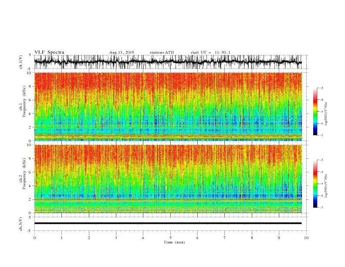Click the "station=ATH" header label

tap(162, 52)
